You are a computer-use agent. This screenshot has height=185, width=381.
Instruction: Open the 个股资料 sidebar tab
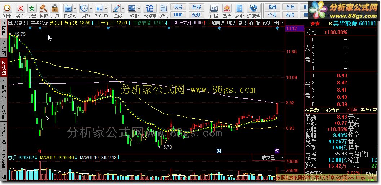click(4, 89)
